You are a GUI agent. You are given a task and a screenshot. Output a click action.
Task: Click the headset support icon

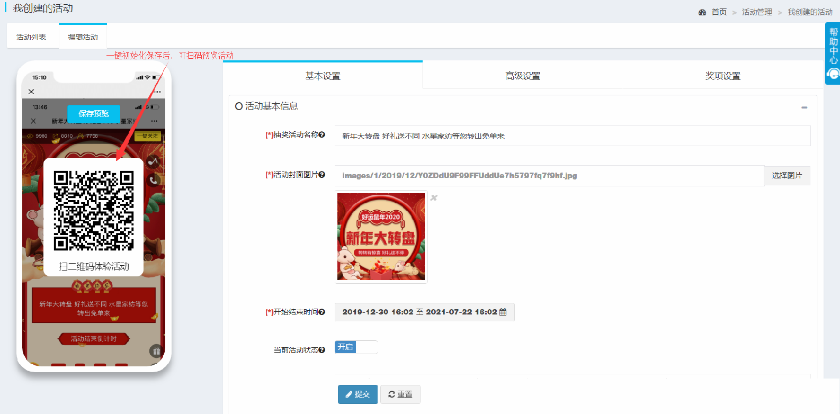834,74
